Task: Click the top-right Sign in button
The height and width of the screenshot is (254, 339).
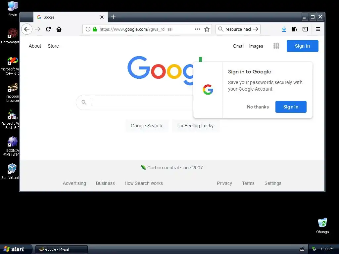Action: [302, 46]
